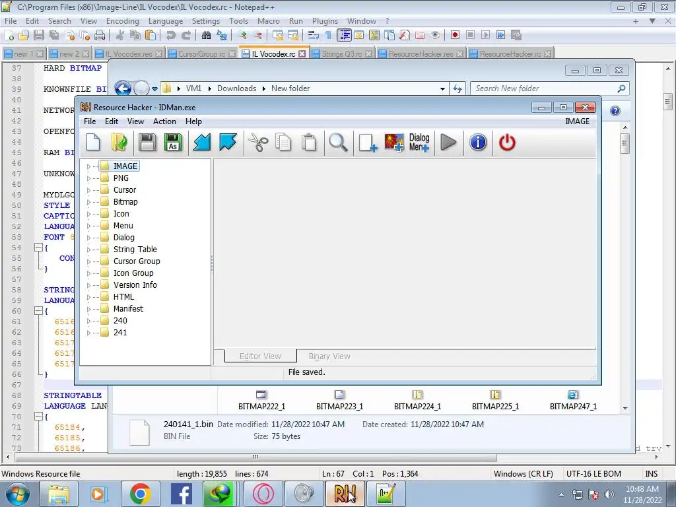Select the 241 folder in tree
The image size is (676, 507).
point(120,333)
